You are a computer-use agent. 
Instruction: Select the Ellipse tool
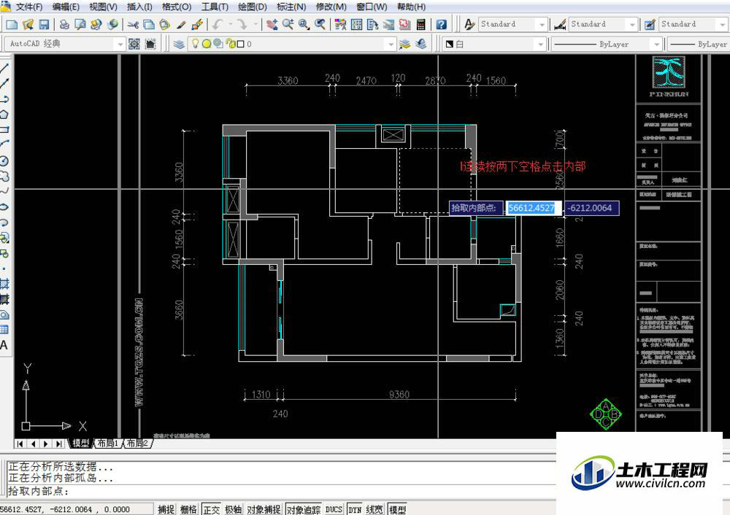[4, 207]
